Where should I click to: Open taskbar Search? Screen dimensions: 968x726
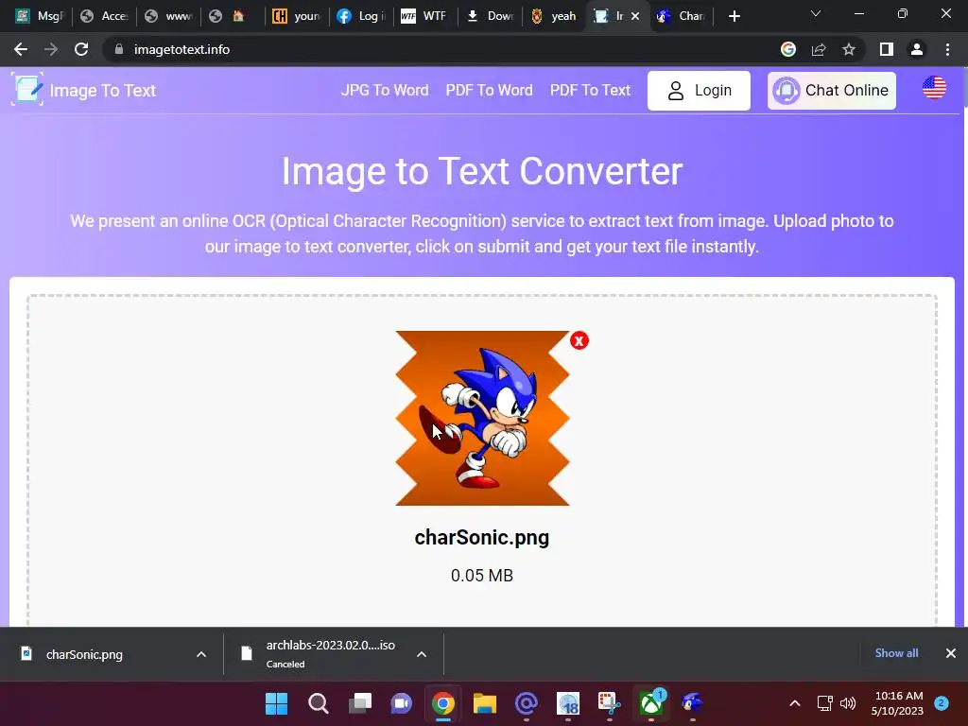point(318,703)
